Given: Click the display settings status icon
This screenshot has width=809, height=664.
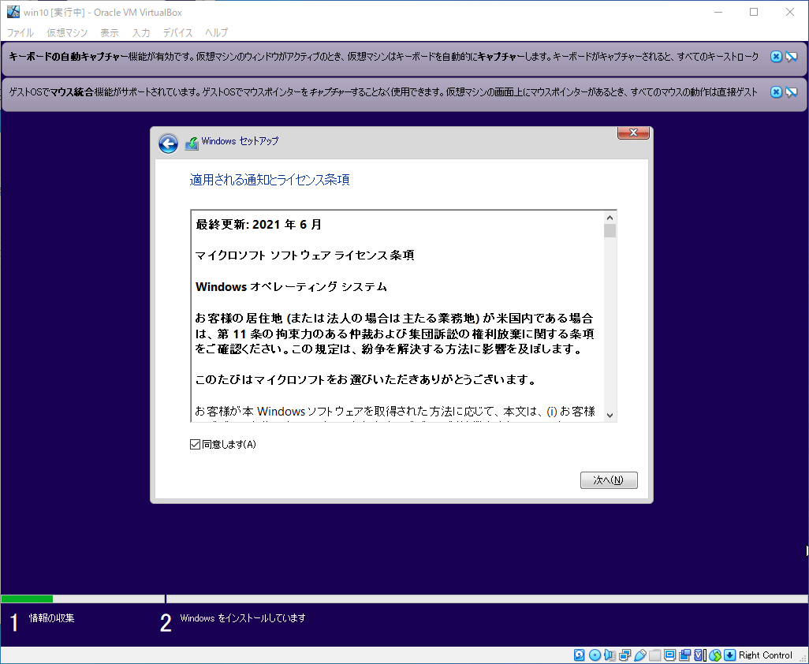Looking at the screenshot, I should tap(669, 655).
